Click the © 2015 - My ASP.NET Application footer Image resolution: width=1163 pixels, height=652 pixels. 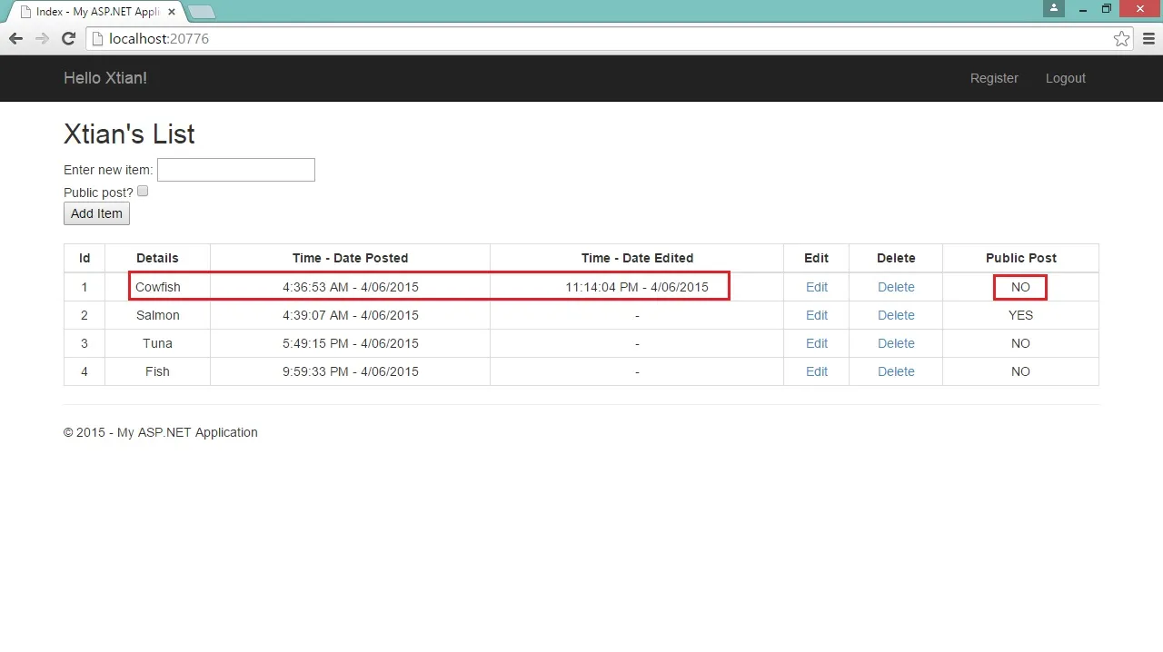click(x=161, y=432)
